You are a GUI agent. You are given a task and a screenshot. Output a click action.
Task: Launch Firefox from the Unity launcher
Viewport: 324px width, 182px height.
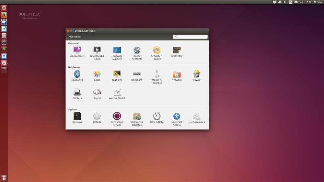click(4, 15)
